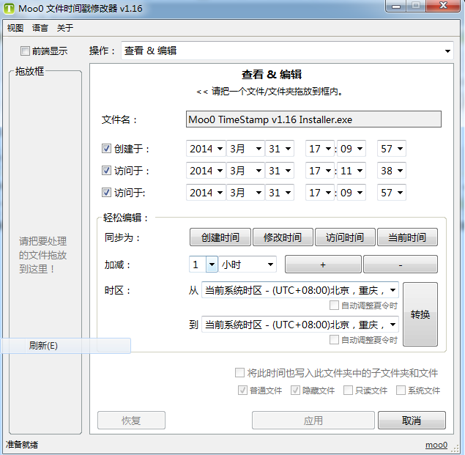
Task: Open the 操作 dropdown showing 查看 & 编辑
Action: pyautogui.click(x=287, y=51)
